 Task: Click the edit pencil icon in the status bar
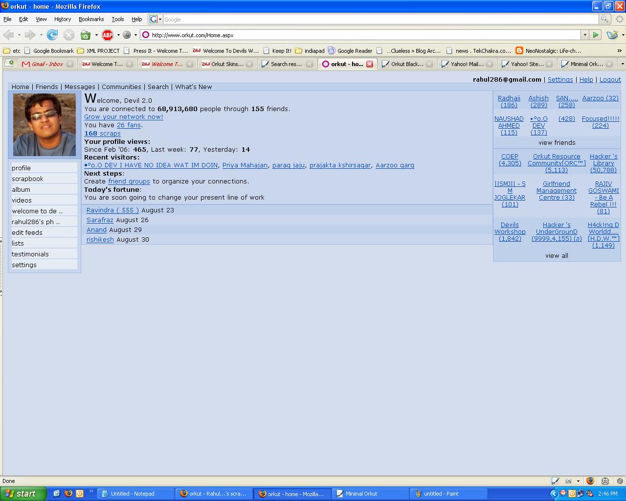coord(556,481)
